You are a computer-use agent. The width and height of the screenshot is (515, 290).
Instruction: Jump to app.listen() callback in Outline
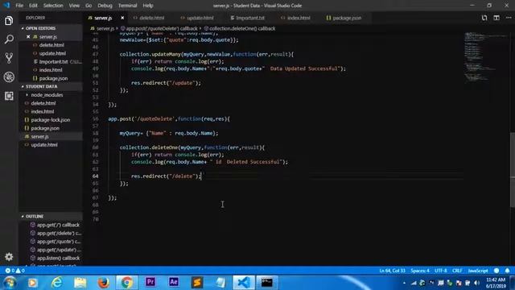[58, 258]
